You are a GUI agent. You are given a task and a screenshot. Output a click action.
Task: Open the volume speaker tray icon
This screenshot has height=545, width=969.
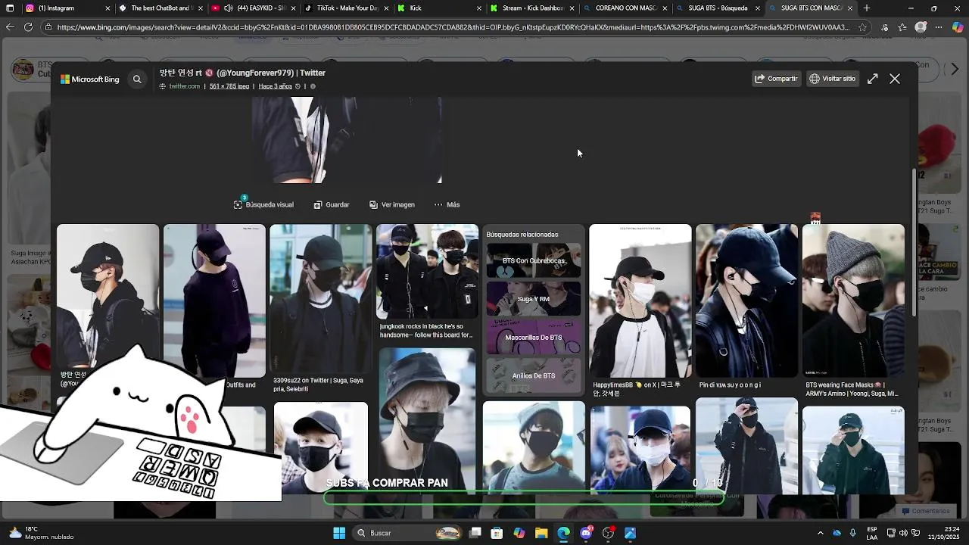905,533
